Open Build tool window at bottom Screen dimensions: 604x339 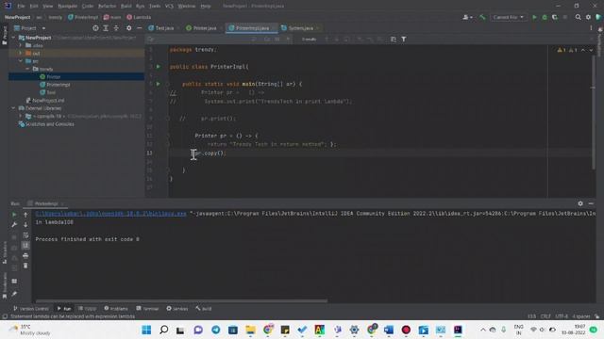point(204,309)
